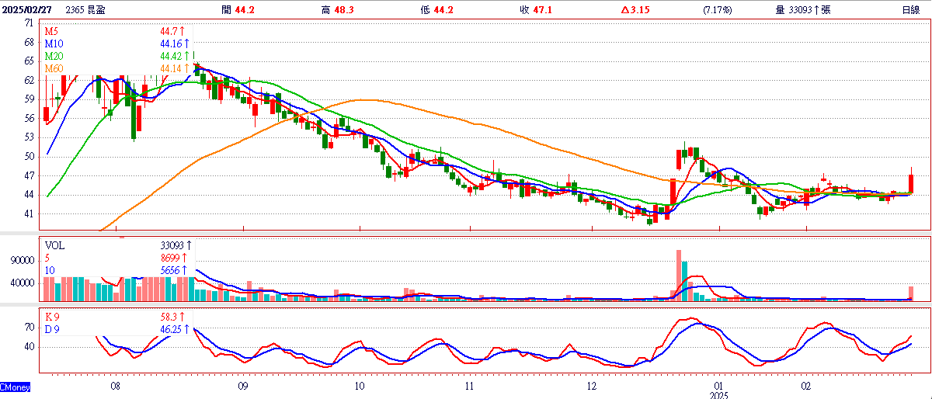The image size is (932, 399).
Task: Click the latest red candlestick at far right
Action: [911, 184]
